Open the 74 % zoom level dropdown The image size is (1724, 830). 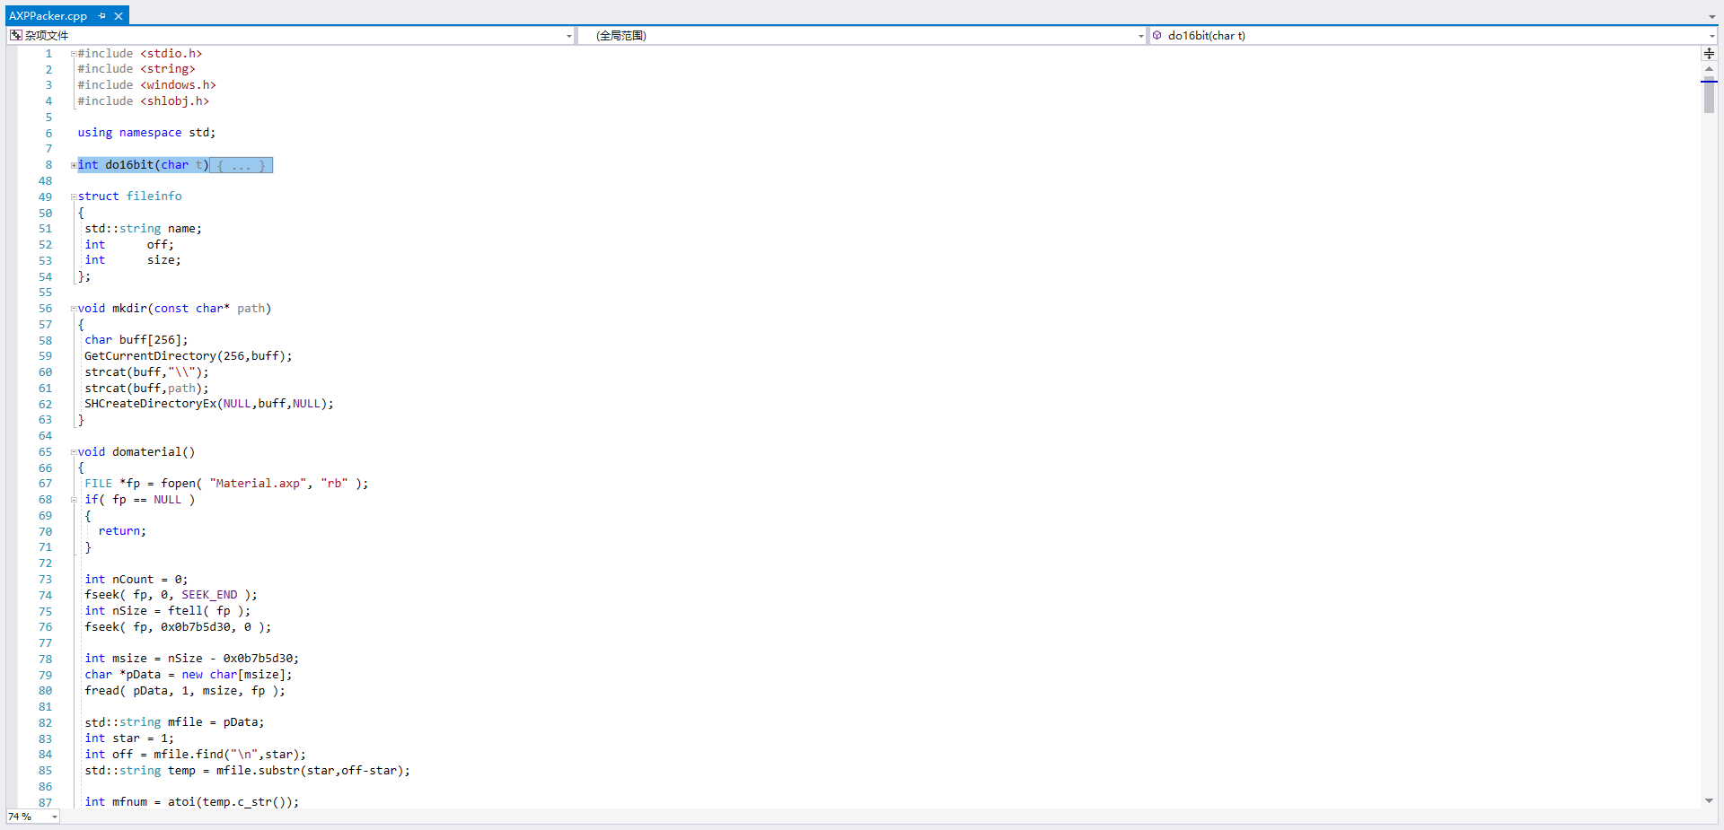point(55,817)
